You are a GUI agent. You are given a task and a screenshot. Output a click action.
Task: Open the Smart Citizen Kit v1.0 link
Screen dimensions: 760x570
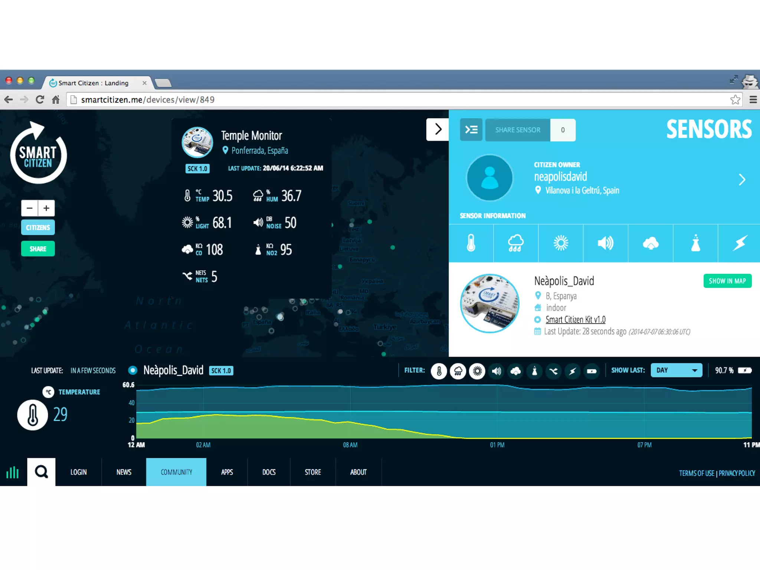[575, 320]
